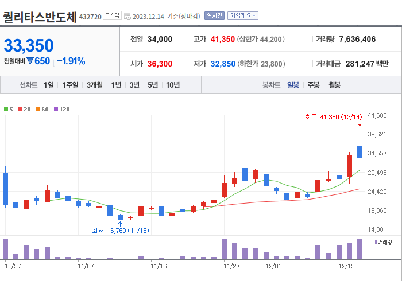402x281 pixels.
Task: Click the stock name 퀄리타스반도체
Action: click(40, 17)
